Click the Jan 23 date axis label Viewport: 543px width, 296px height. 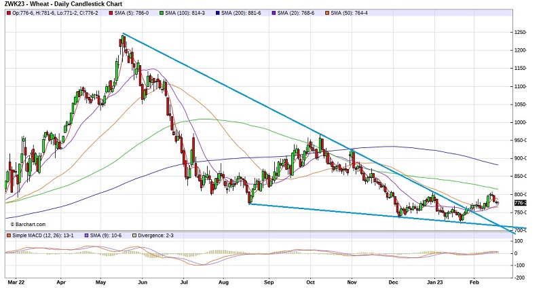click(436, 280)
